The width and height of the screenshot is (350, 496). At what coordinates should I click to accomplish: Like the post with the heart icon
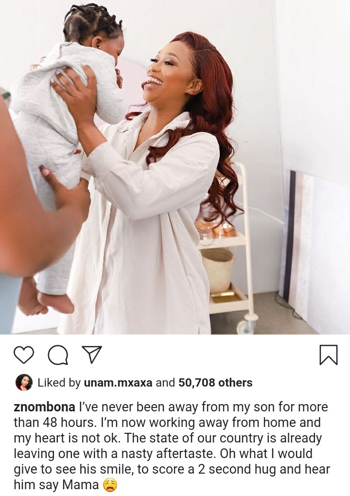click(x=24, y=354)
